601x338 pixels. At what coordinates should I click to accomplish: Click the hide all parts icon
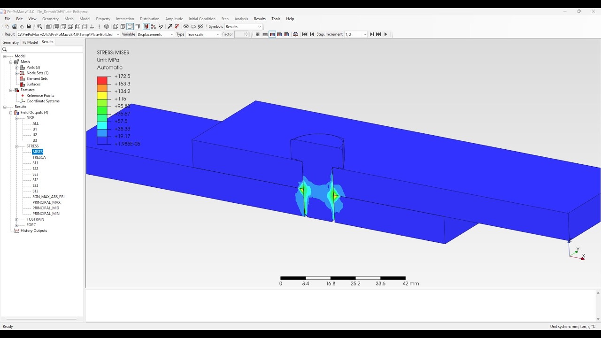pyautogui.click(x=193, y=27)
